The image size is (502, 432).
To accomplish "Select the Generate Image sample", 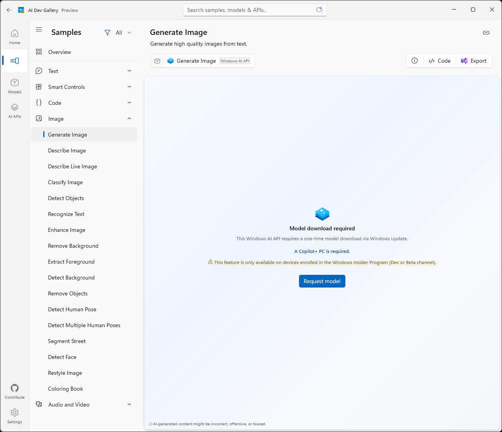I will click(x=84, y=135).
